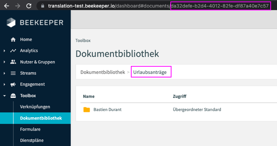This screenshot has width=277, height=146.
Task: Click the Engagement megaphone icon
Action: click(x=13, y=85)
